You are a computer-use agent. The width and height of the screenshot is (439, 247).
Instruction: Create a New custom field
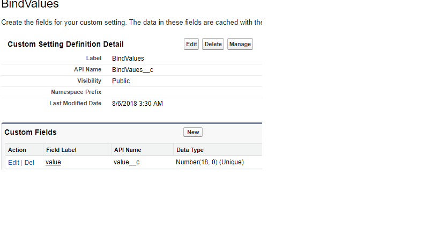pos(193,132)
